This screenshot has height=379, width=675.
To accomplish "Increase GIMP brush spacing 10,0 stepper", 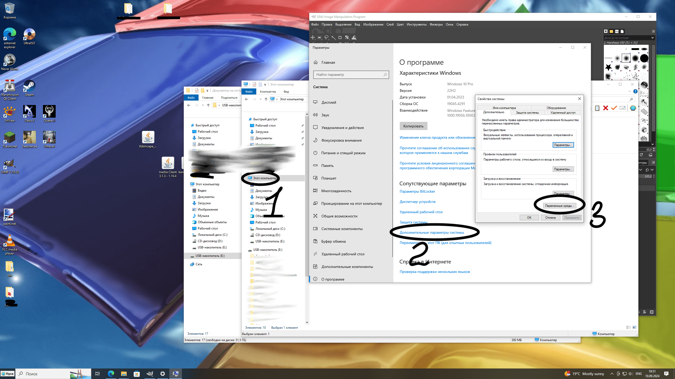I will point(654,148).
